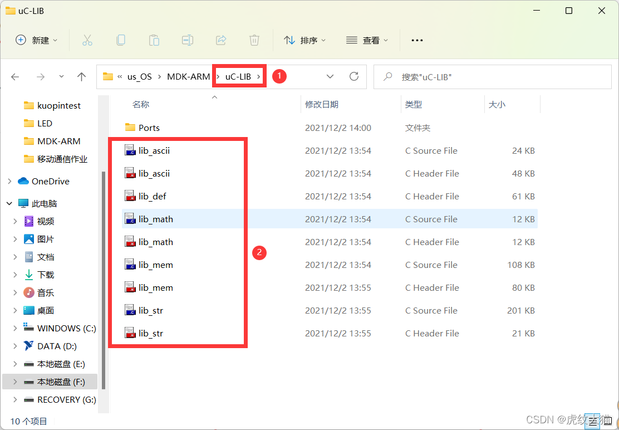This screenshot has height=430, width=619.
Task: Sort by the 类型 column header
Action: pos(414,105)
